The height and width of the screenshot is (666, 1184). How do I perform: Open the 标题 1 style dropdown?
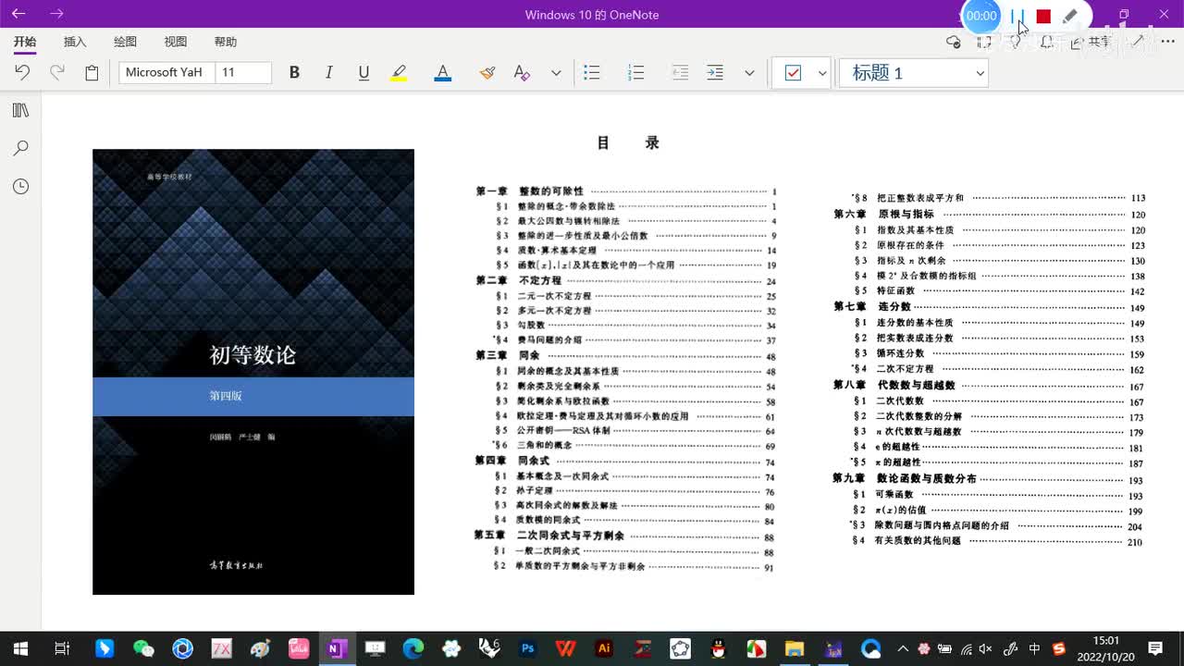914,73
